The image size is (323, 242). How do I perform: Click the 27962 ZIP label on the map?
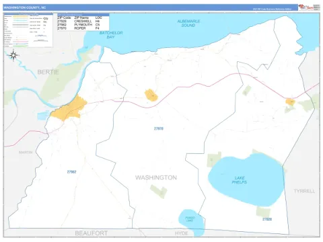[x=71, y=172]
